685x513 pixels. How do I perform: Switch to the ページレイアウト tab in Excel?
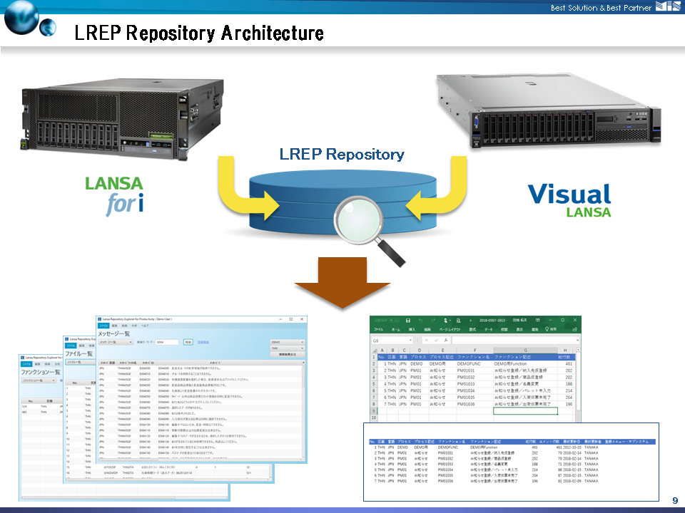[450, 329]
